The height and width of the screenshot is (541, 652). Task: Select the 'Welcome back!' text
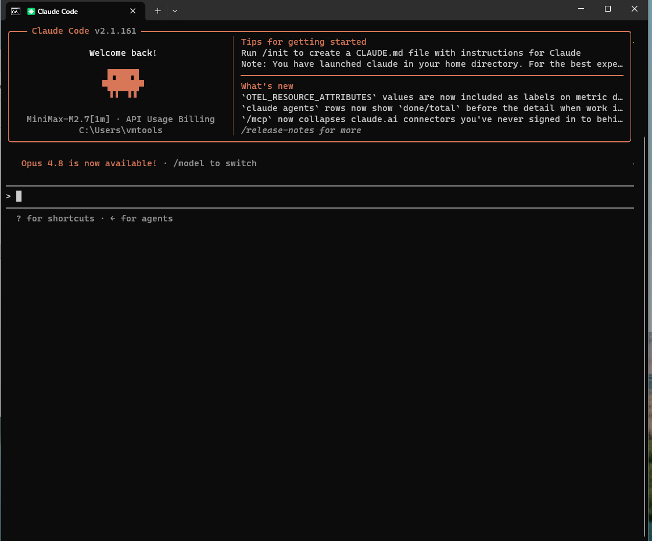coord(123,53)
